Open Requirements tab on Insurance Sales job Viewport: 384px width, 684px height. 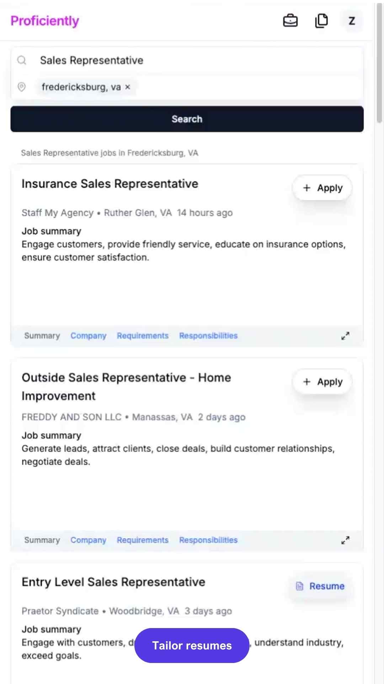(x=143, y=336)
